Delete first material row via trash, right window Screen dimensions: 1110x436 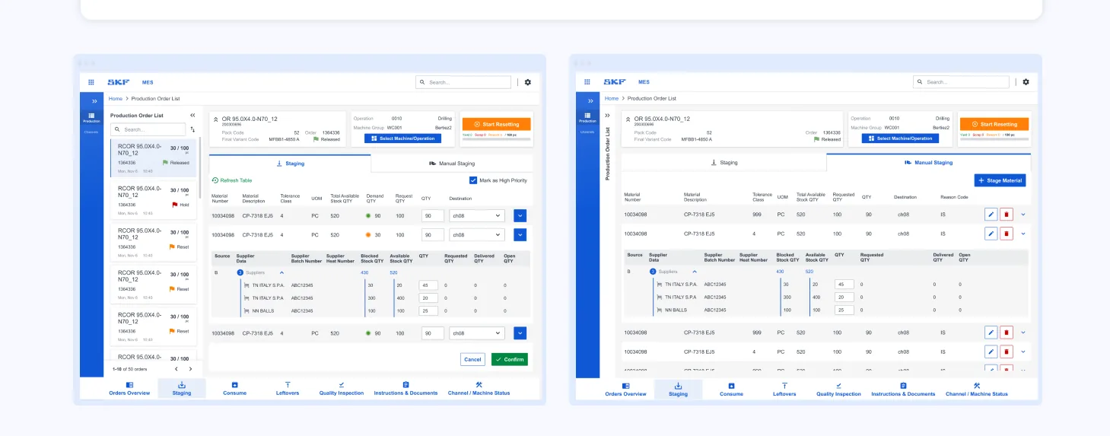[x=1007, y=215]
